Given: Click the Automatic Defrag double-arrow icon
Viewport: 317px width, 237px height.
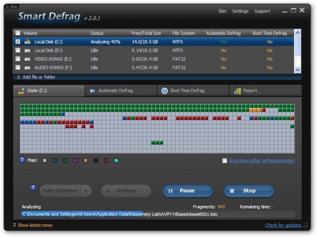Looking at the screenshot, I should click(x=93, y=91).
